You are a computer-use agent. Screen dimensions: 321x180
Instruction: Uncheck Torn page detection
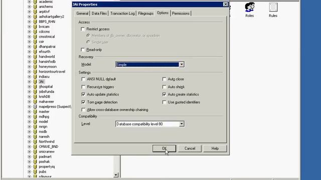[x=83, y=102]
